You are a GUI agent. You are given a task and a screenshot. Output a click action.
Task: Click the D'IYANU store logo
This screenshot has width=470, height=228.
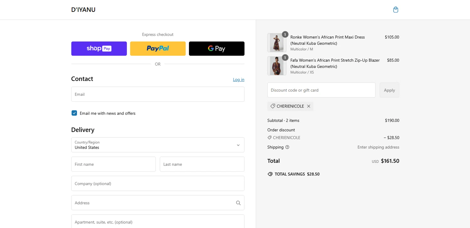[x=83, y=10]
